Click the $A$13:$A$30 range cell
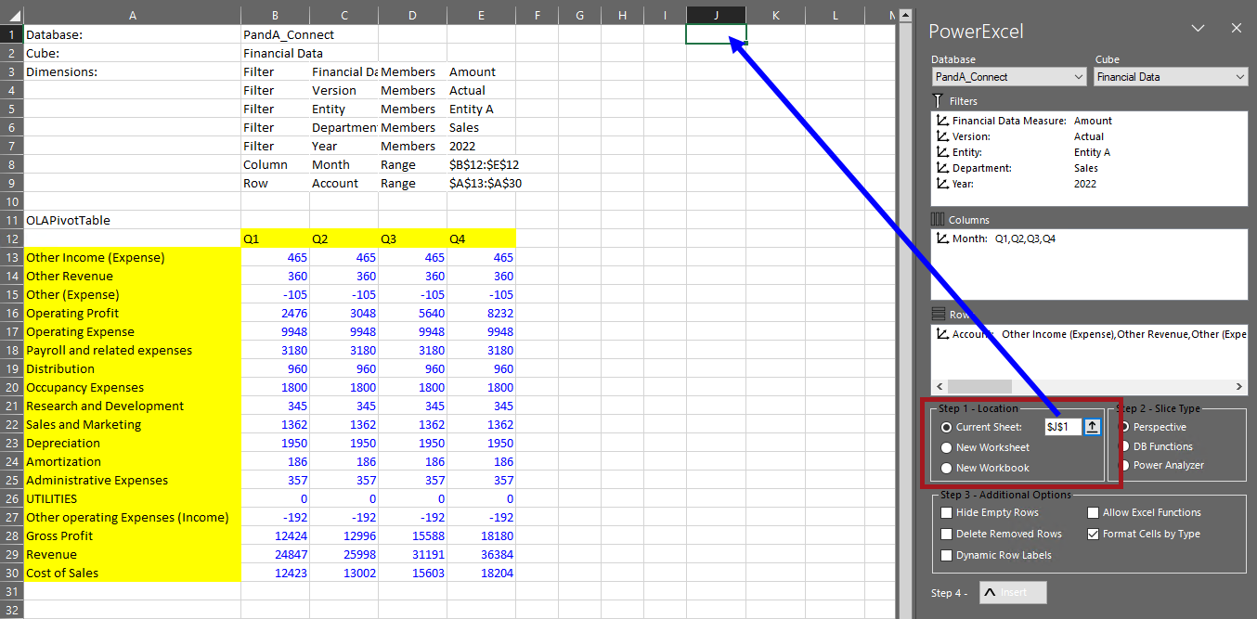 [481, 183]
